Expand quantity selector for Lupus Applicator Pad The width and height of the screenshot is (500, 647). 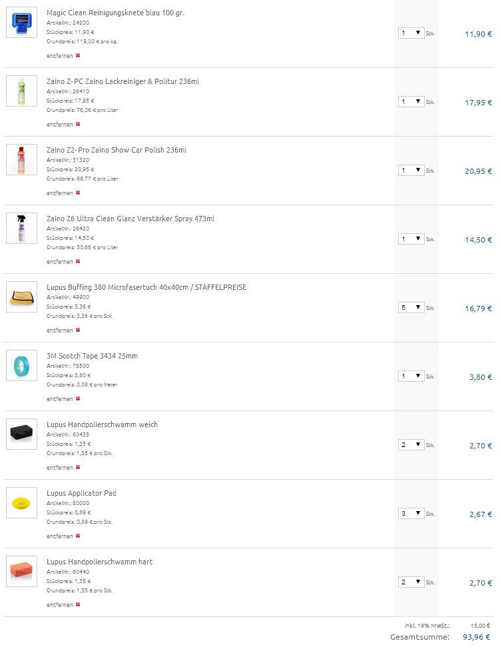[411, 514]
